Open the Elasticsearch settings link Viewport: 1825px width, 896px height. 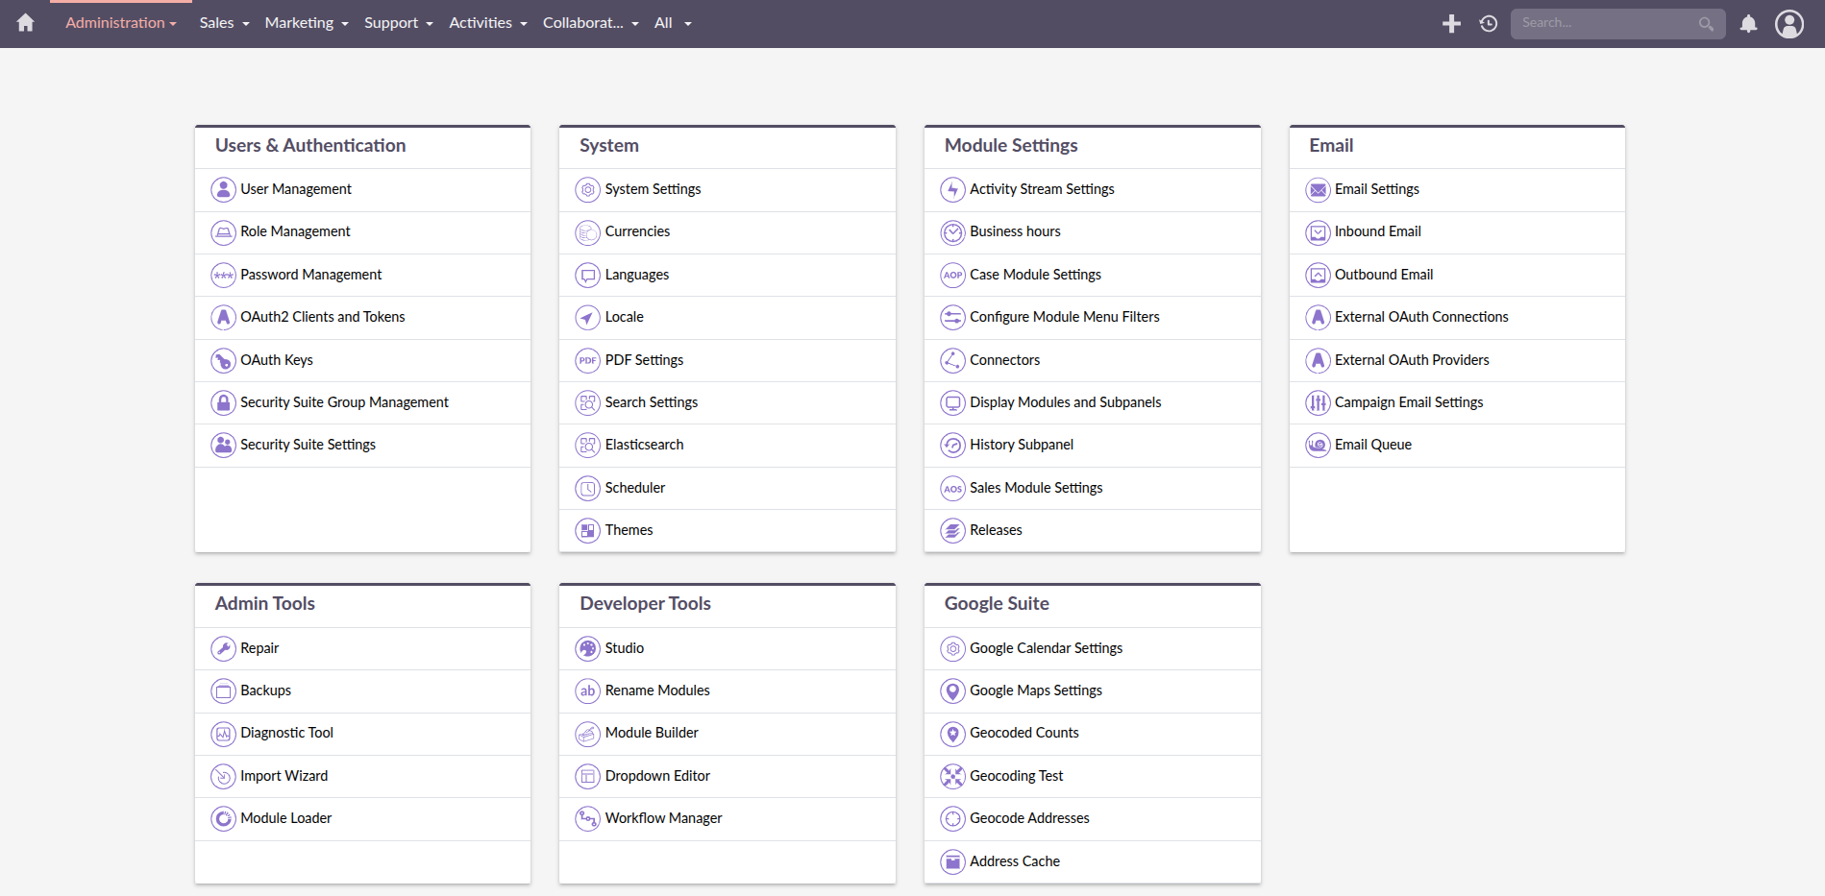coord(644,445)
